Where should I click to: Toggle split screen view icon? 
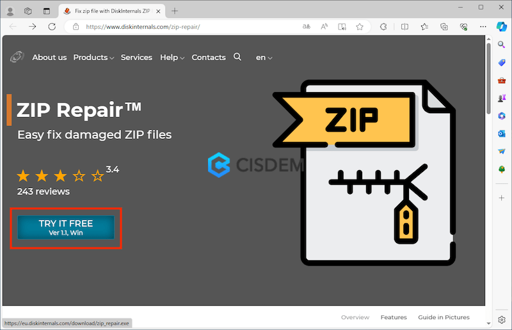pyautogui.click(x=404, y=27)
